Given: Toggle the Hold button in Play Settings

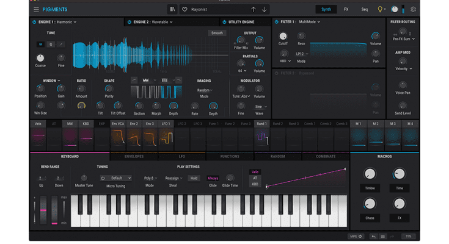Looking at the screenshot, I should click(x=194, y=178).
